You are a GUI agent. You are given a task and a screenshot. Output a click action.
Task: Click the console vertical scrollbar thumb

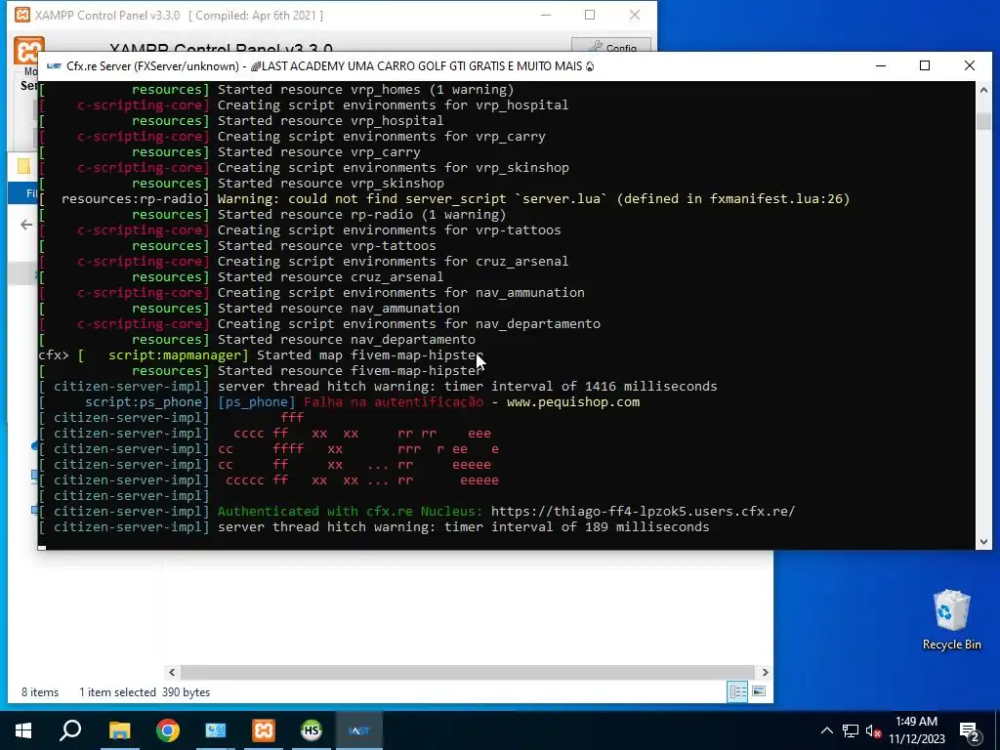983,121
